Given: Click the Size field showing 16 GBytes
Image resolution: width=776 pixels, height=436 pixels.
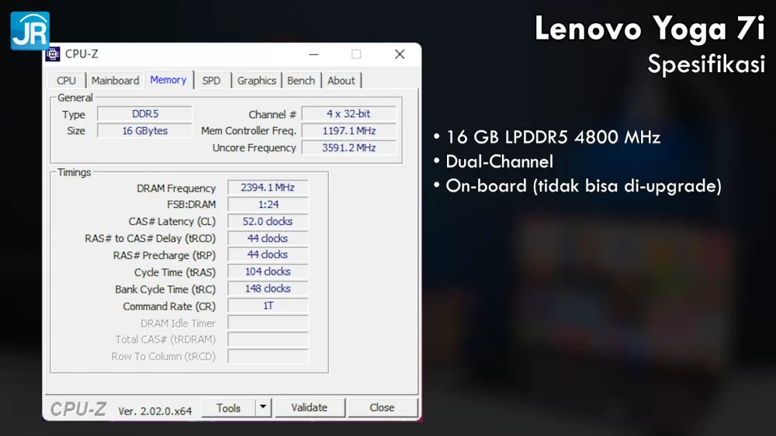Looking at the screenshot, I should (x=144, y=130).
